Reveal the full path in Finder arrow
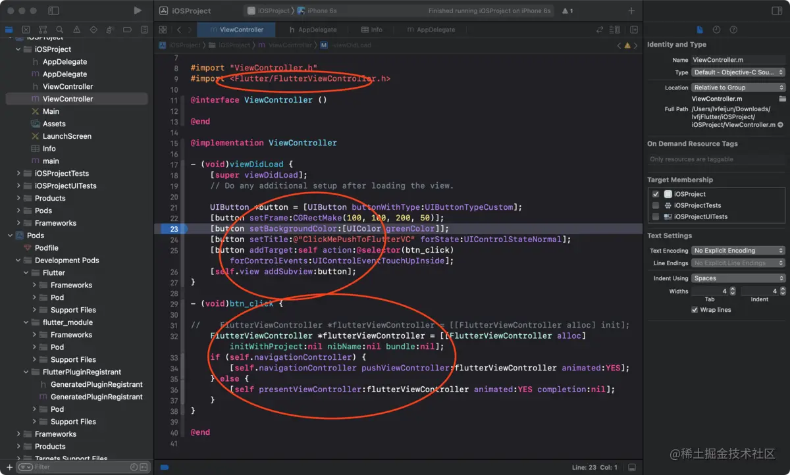The image size is (790, 475). click(x=781, y=125)
